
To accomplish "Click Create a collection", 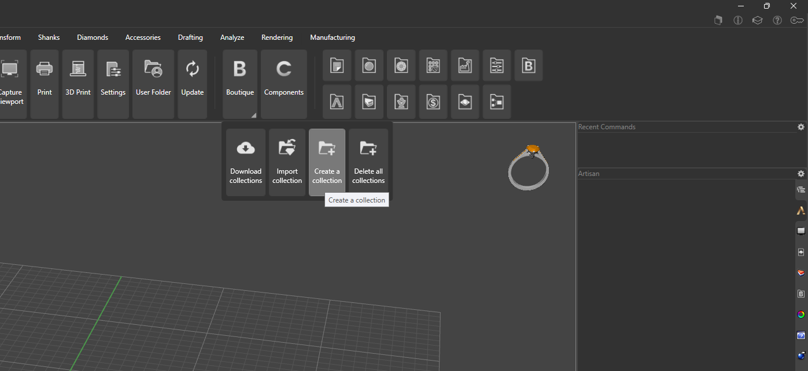I will [327, 162].
